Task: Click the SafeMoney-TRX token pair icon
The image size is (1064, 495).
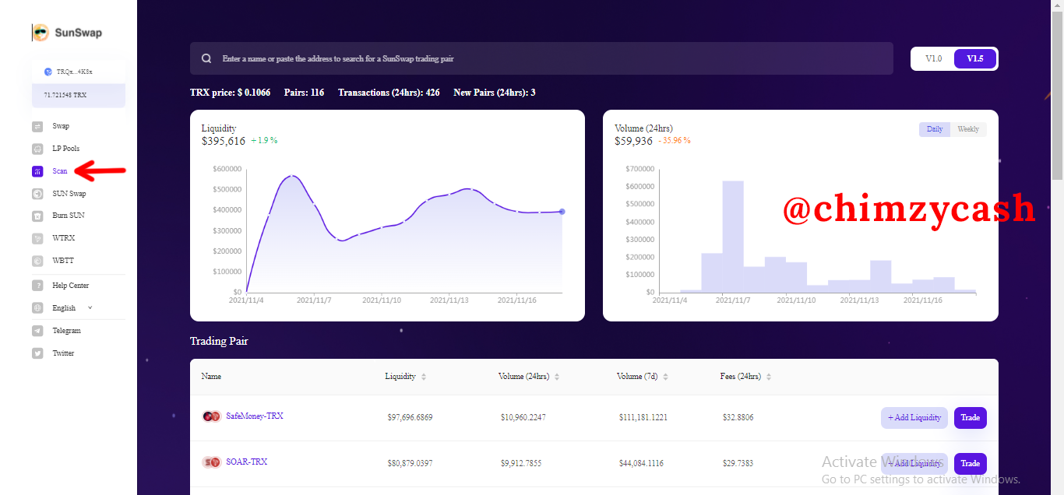Action: [x=211, y=416]
